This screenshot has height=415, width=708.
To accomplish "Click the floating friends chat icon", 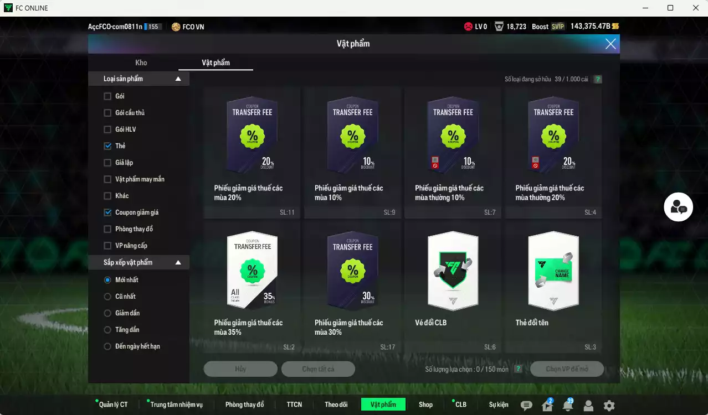I will pyautogui.click(x=678, y=207).
